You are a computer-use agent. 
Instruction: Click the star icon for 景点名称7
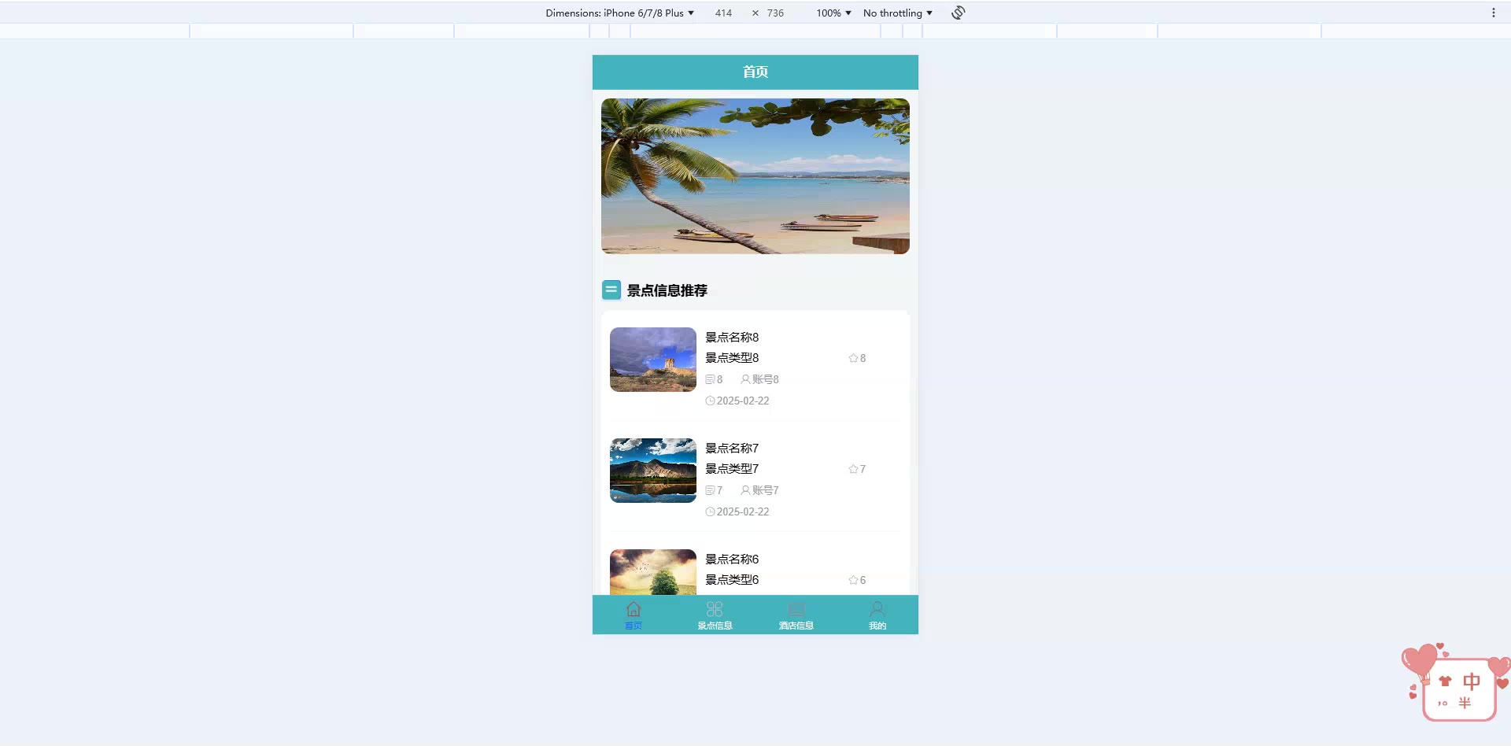click(853, 469)
